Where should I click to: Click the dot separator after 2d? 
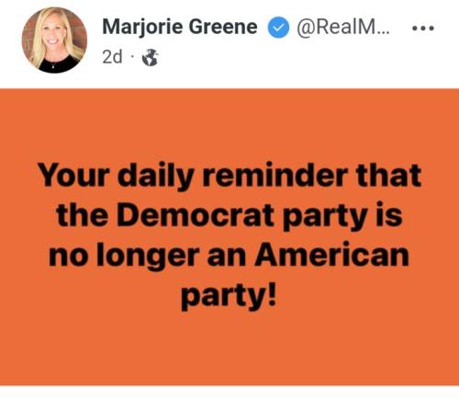click(x=132, y=57)
